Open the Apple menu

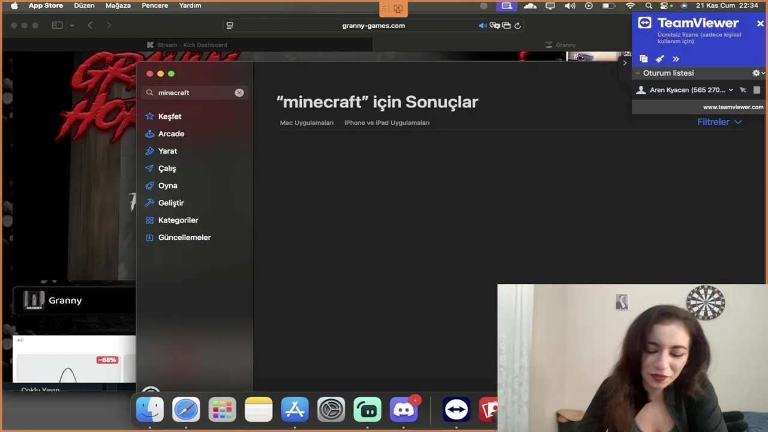(14, 5)
